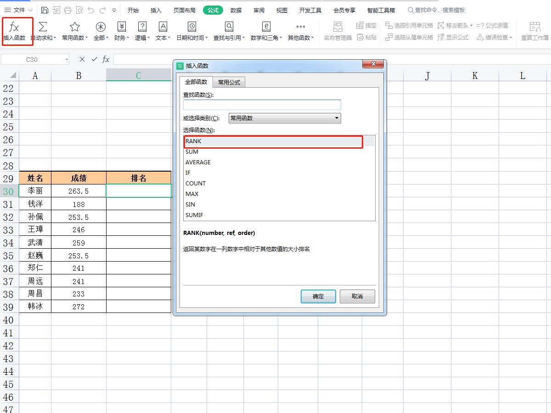Open the Math and Trig (数学和三角) icon
The height and width of the screenshot is (413, 551).
pos(266,28)
